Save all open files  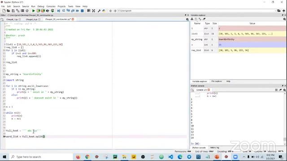(x=18, y=11)
